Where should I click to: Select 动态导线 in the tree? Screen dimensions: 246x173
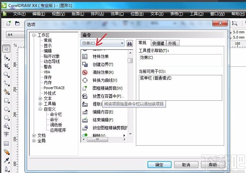pos(52,61)
